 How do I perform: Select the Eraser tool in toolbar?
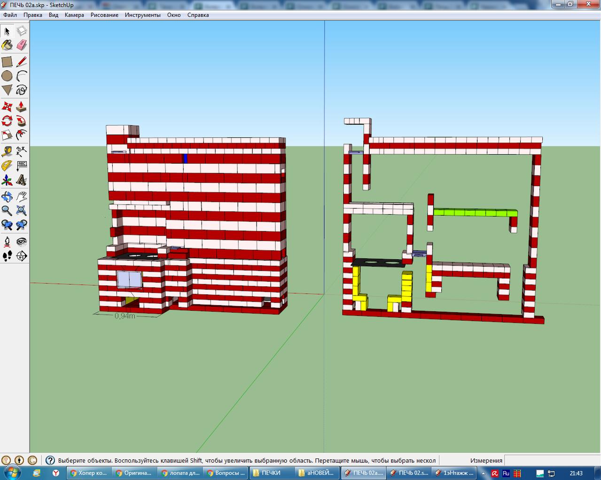point(22,46)
